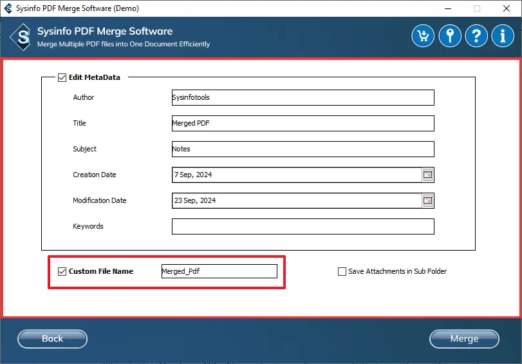Click the Subject field containing Notes
This screenshot has height=364, width=522.
(x=303, y=149)
